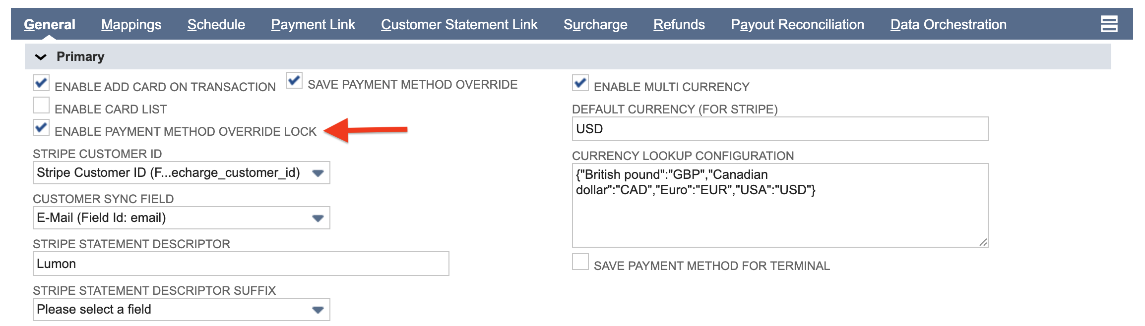Select the Payment Link tab
The image size is (1145, 326).
tap(313, 24)
